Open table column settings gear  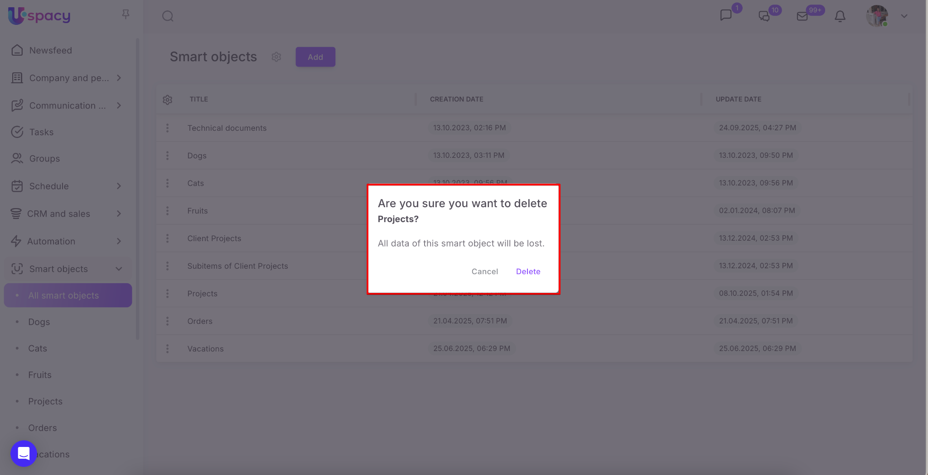pyautogui.click(x=168, y=100)
